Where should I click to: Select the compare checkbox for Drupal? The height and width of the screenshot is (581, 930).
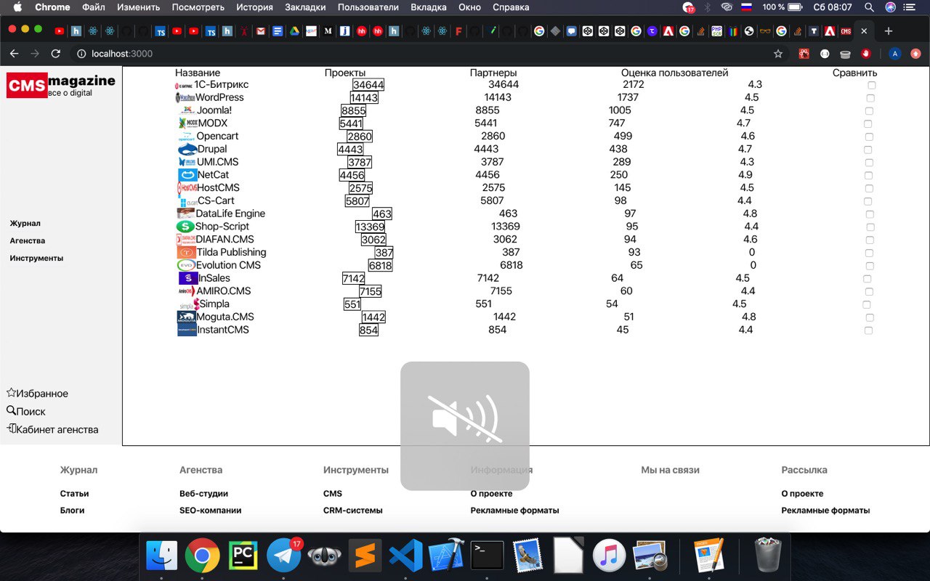(869, 150)
